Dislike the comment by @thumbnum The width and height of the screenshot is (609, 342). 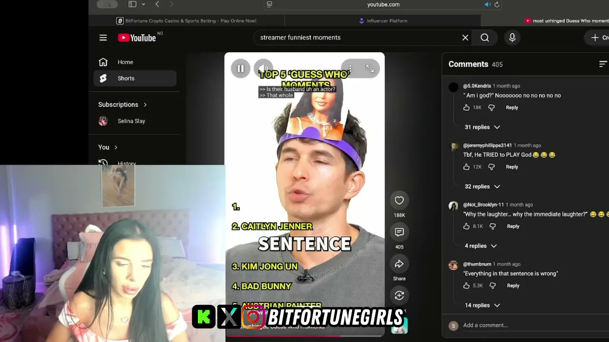(492, 286)
